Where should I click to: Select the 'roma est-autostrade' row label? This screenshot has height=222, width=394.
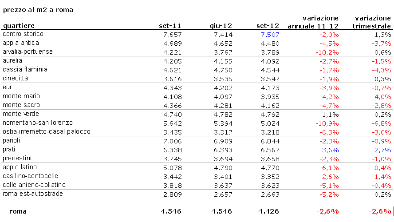pyautogui.click(x=33, y=194)
